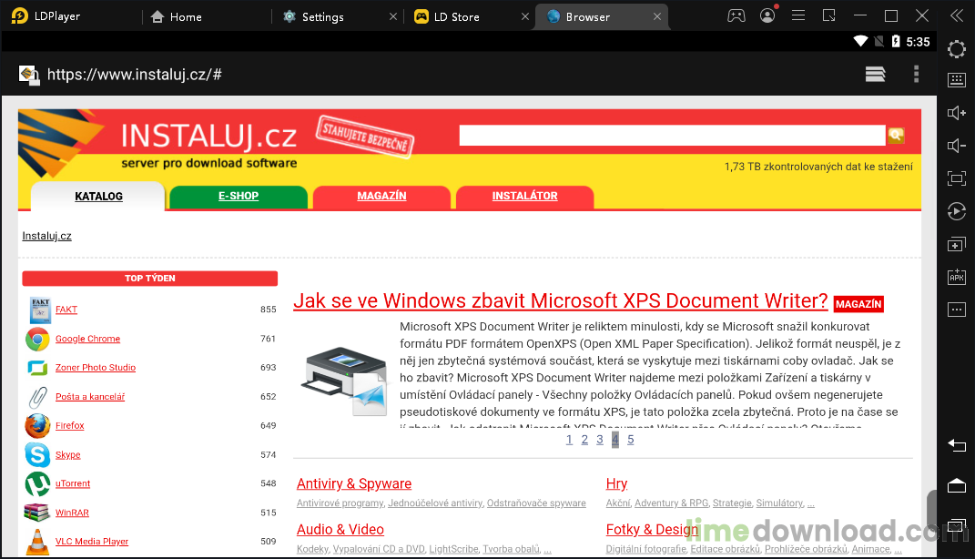975x559 pixels.
Task: Open browser three-dot overflow menu
Action: (x=916, y=75)
